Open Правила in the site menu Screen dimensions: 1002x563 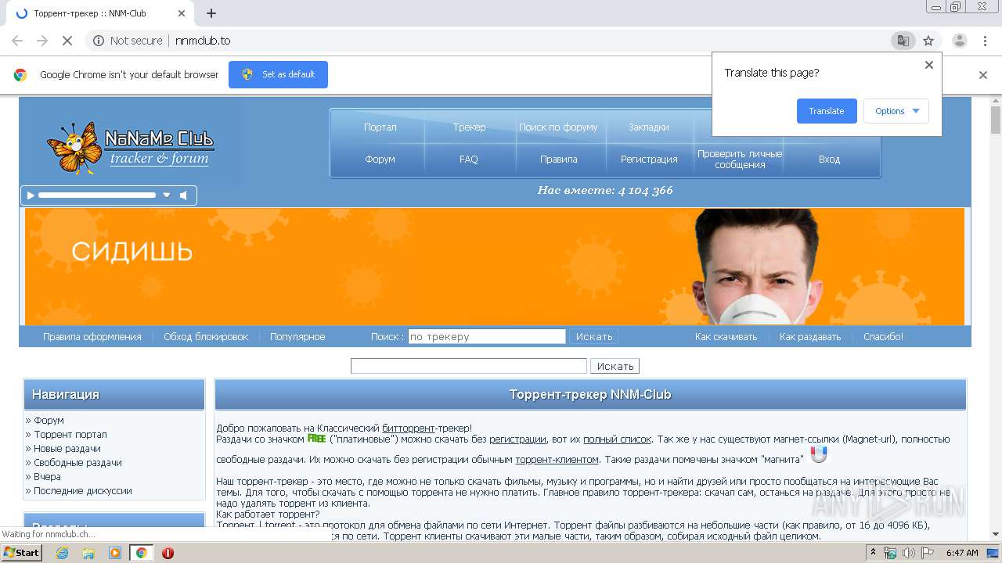pos(559,159)
